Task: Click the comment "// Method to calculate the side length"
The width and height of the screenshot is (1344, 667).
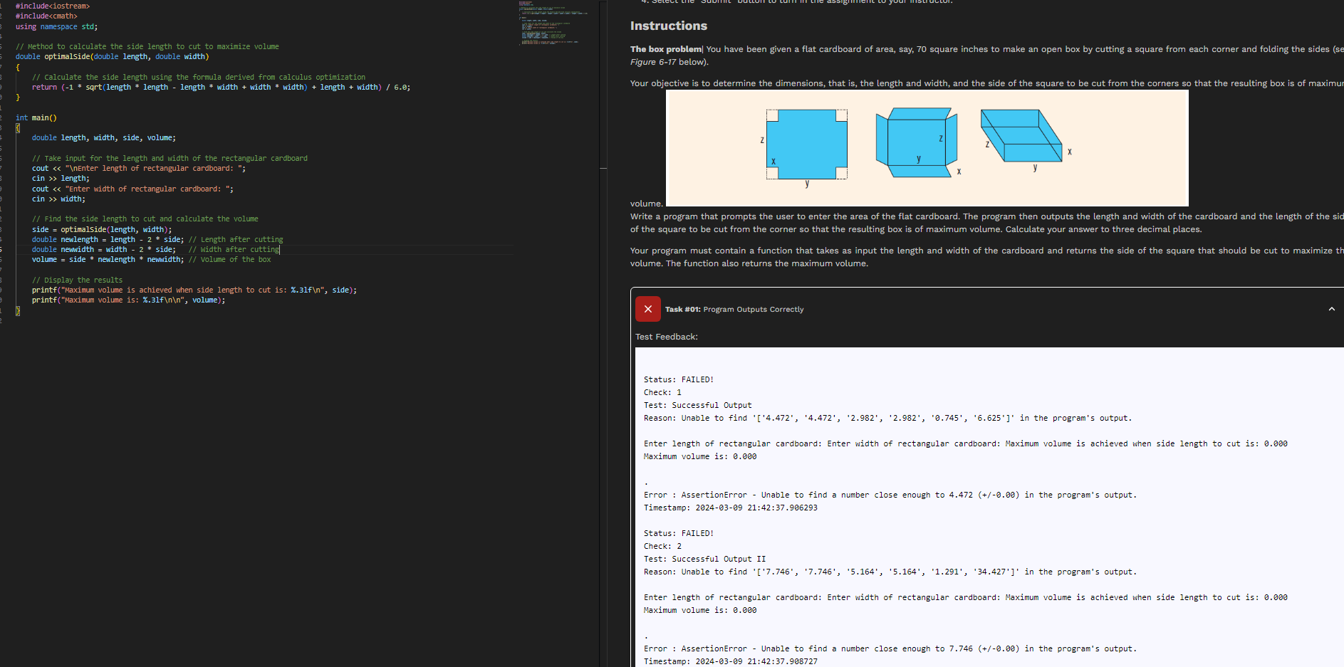Action: tap(147, 46)
